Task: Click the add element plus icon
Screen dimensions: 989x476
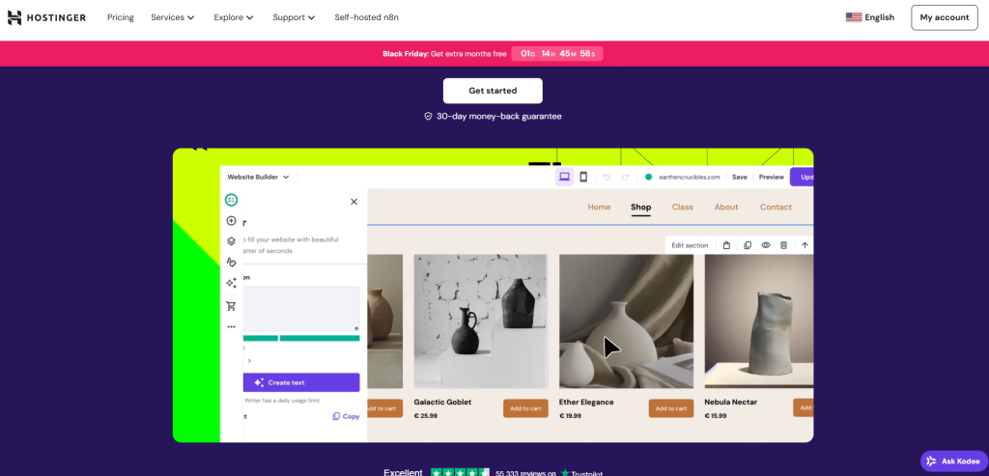Action: 232,221
